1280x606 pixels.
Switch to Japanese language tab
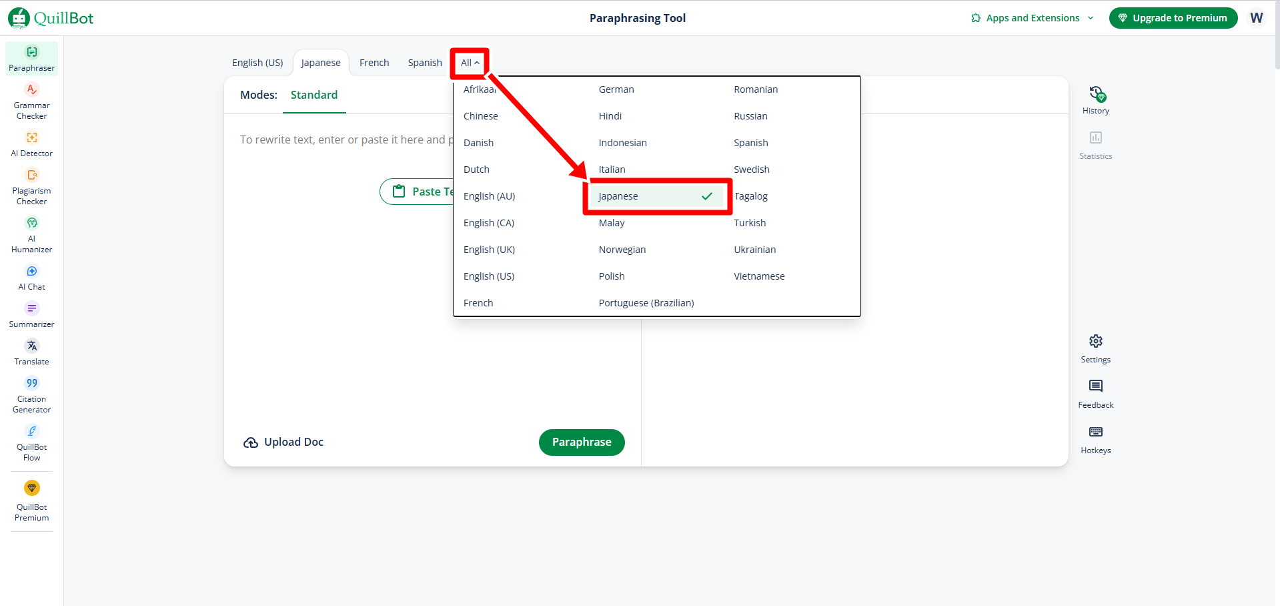321,63
